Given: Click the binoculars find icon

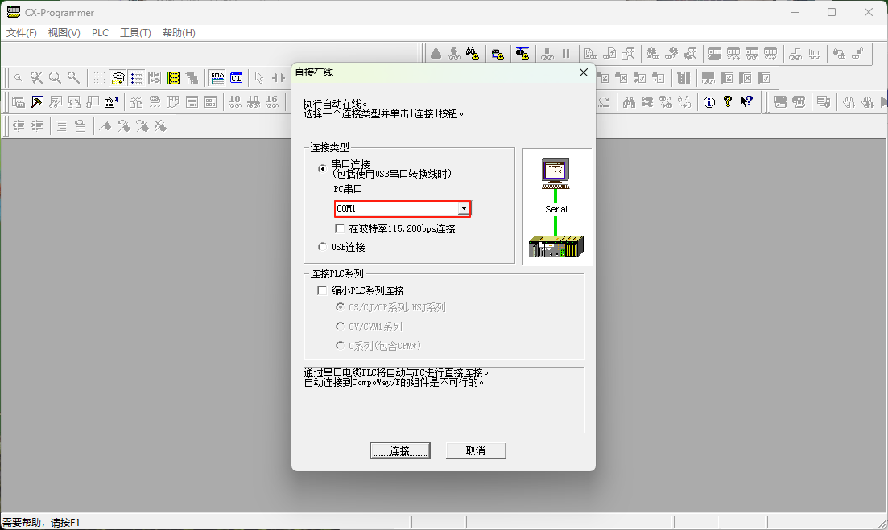Looking at the screenshot, I should (x=629, y=102).
